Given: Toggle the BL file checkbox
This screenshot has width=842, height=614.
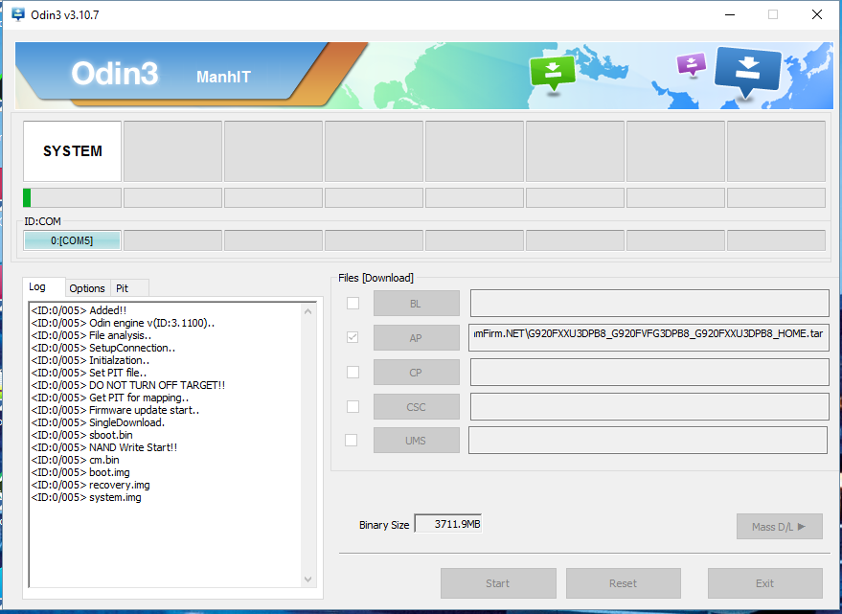Looking at the screenshot, I should click(x=353, y=304).
